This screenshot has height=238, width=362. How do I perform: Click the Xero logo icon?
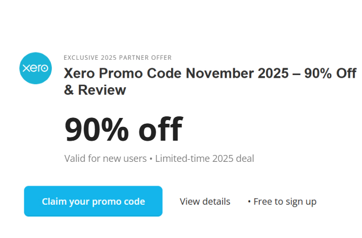[x=35, y=68]
